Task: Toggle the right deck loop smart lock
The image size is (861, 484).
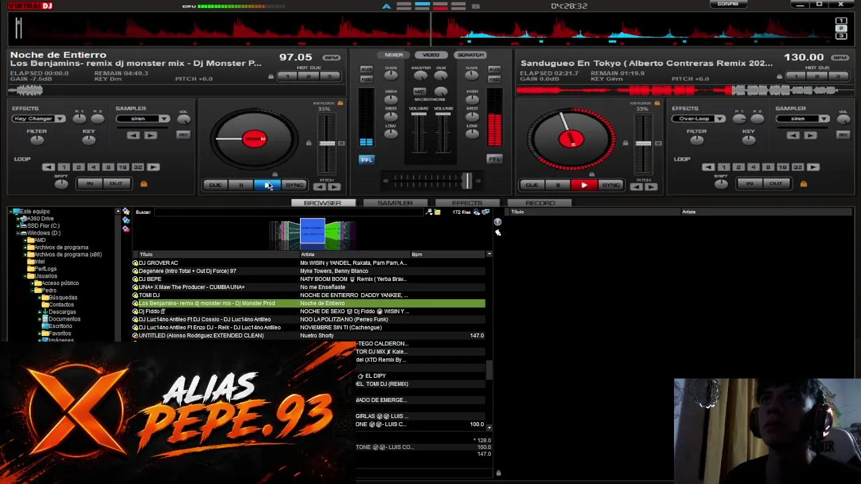Action: point(803,184)
